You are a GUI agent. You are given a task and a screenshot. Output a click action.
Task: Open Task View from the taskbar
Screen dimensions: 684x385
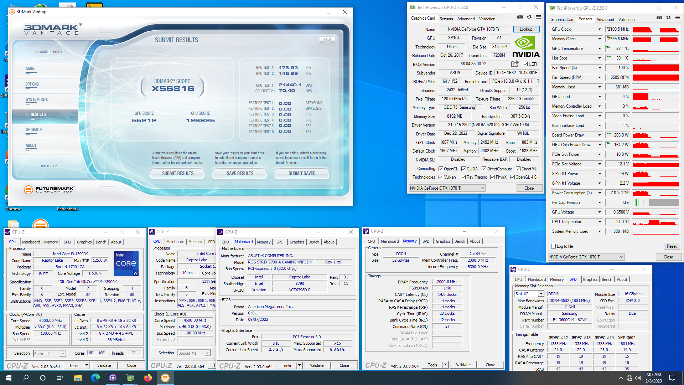point(60,378)
